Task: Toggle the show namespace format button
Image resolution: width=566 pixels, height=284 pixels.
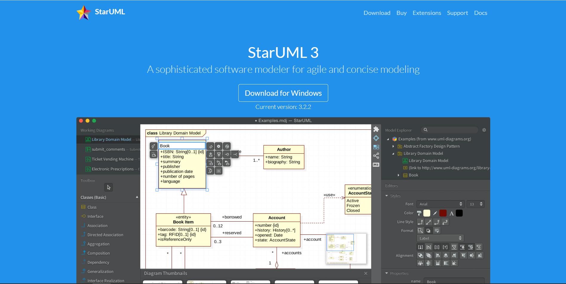Action: tap(428, 247)
